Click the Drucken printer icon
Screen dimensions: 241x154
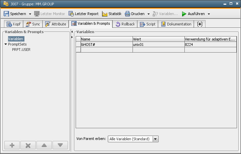click(x=128, y=14)
